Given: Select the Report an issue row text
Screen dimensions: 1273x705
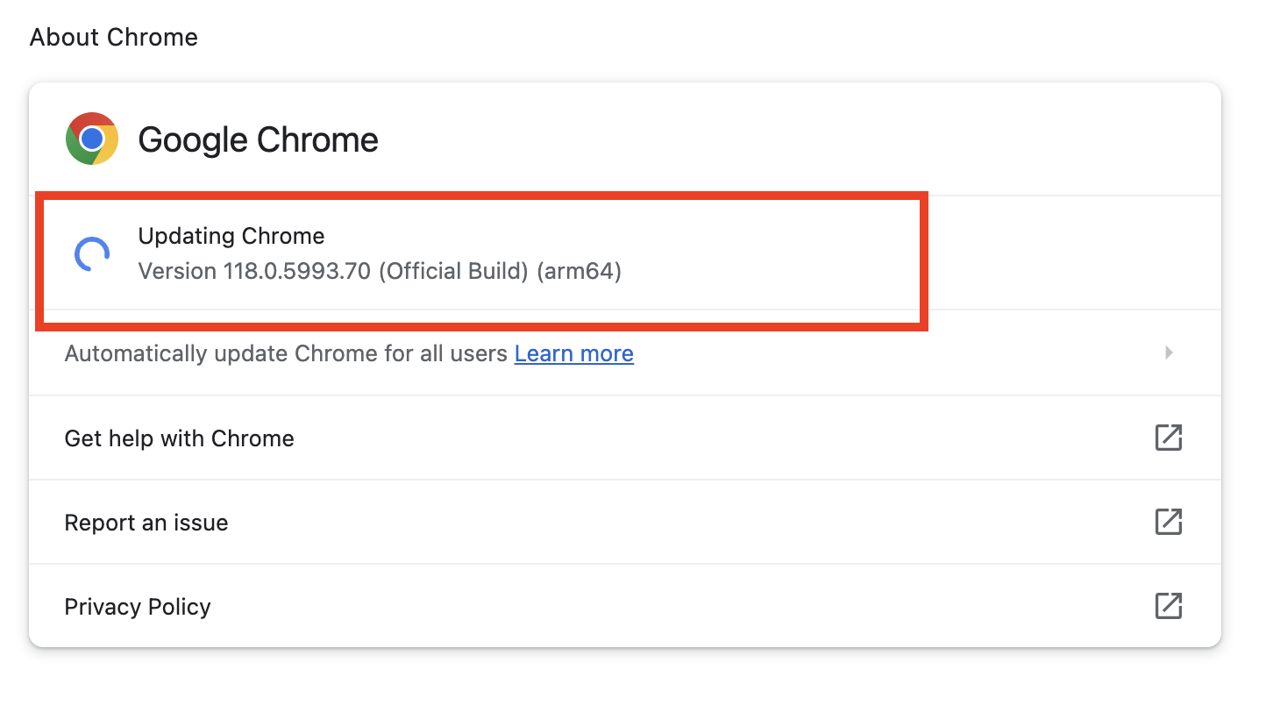Looking at the screenshot, I should [x=146, y=523].
